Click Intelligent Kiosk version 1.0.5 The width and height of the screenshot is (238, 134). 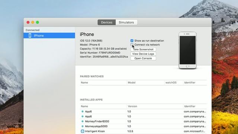[x=130, y=131]
